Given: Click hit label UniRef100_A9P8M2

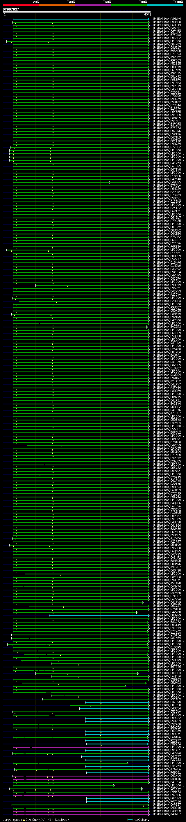Looking at the screenshot, I should pos(167,57).
